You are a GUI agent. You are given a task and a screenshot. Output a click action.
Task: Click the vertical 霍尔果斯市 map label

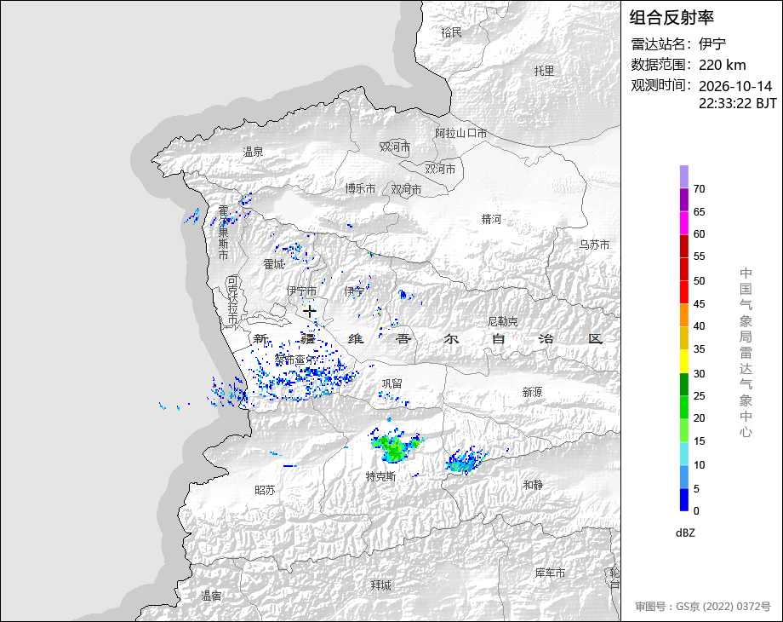(x=223, y=233)
